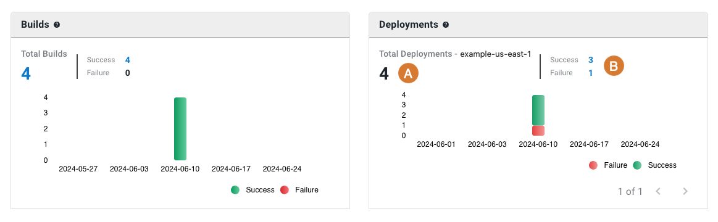Image resolution: width=718 pixels, height=222 pixels.
Task: Click Failure label in Deployments summary
Action: click(561, 73)
